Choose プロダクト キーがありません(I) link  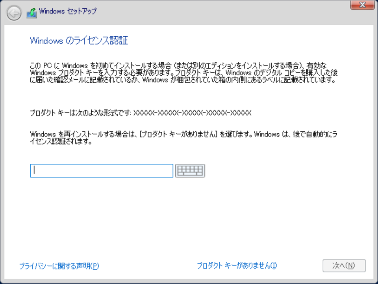pos(237,265)
